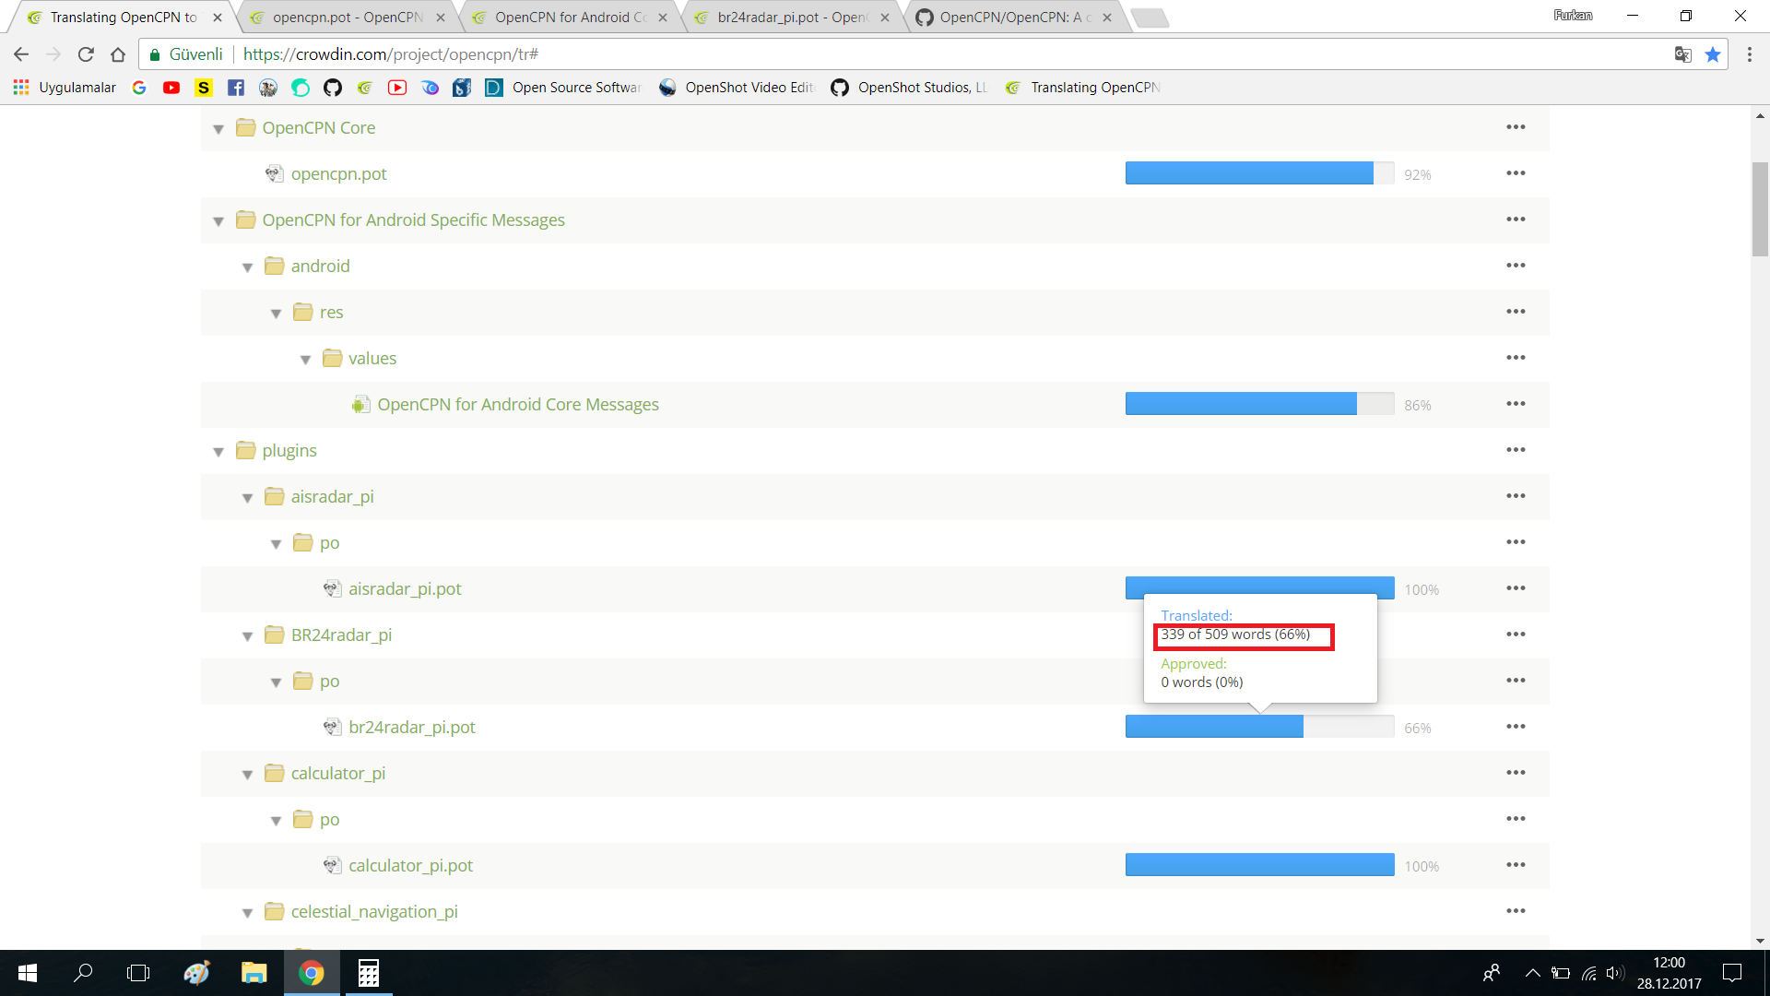Open OpenCPN for Android Core Messages file

click(518, 404)
